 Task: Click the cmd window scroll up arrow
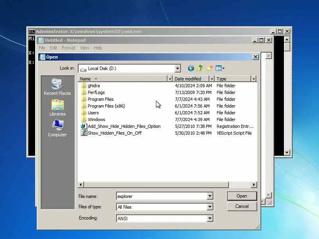pyautogui.click(x=287, y=39)
